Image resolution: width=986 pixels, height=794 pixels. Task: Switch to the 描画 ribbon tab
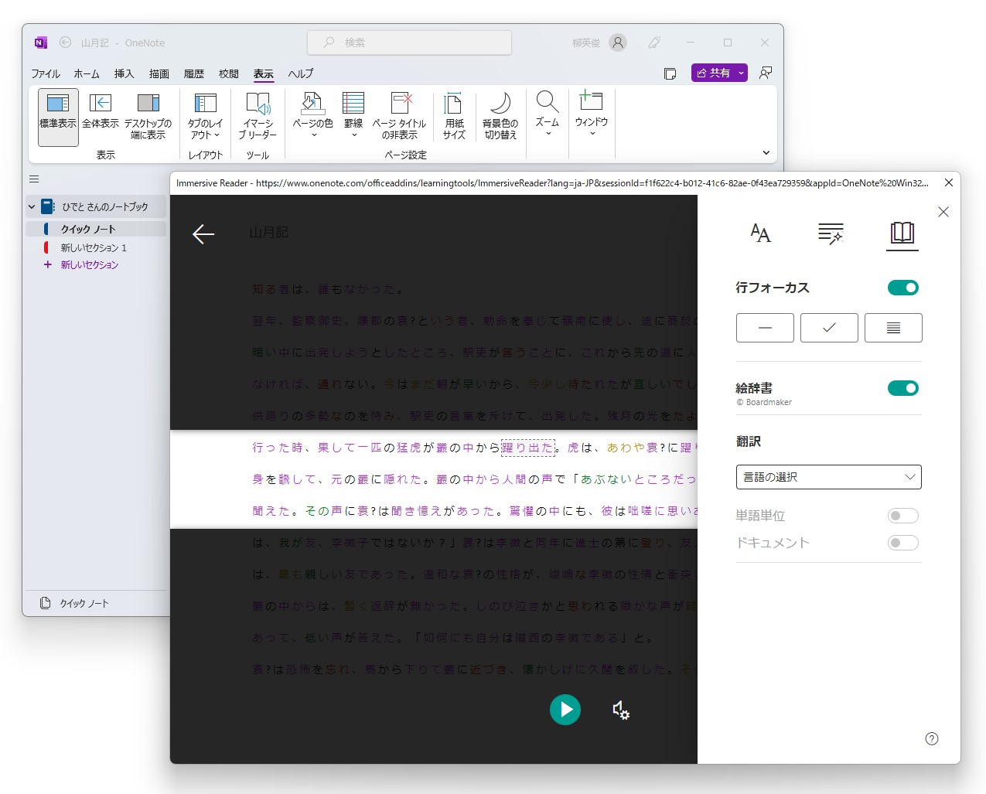[x=158, y=73]
